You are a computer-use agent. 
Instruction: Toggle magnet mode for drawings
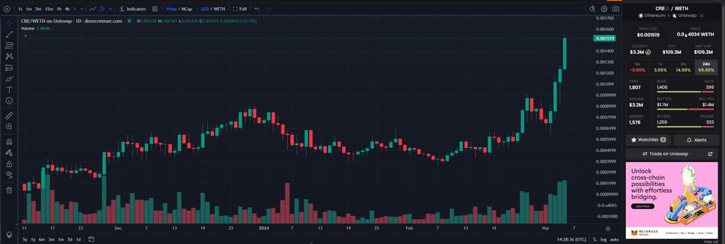pos(9,142)
